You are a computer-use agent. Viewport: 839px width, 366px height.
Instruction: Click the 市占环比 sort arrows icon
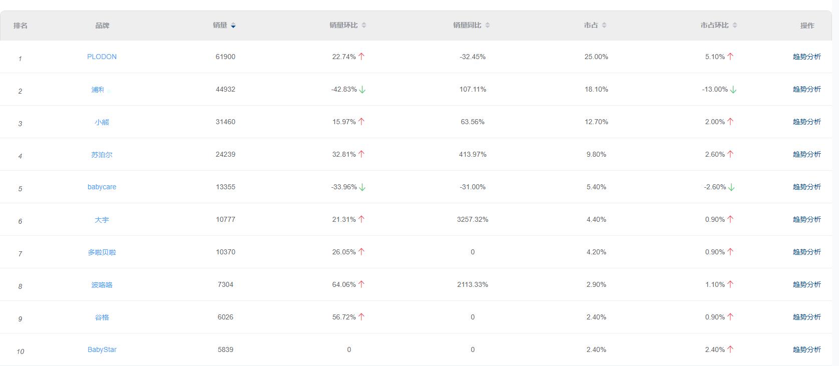click(735, 26)
